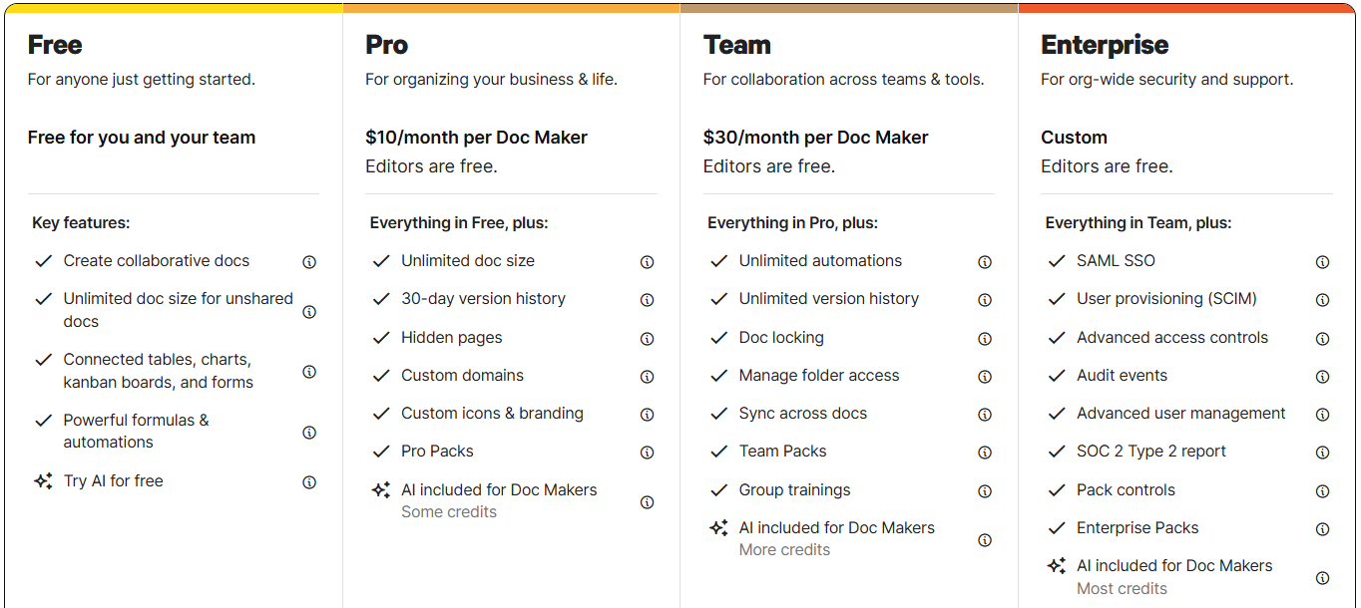Click info icon next to Doc locking
Screen dimensions: 1361x608
(x=985, y=339)
